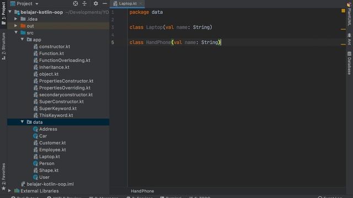Open the PlantUML side panel
The height and width of the screenshot is (198, 353).
click(349, 14)
